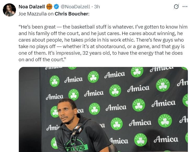Open the tweet's more options menu
The width and height of the screenshot is (192, 152).
(185, 7)
